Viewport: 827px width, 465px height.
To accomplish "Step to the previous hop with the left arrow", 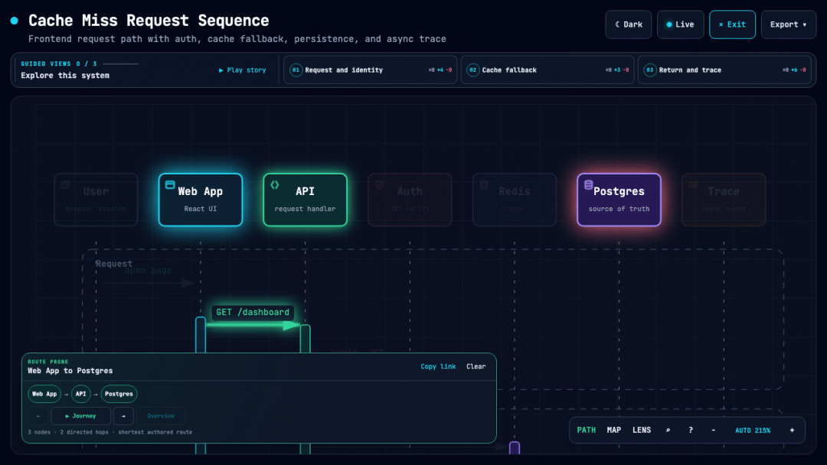I will tap(38, 416).
